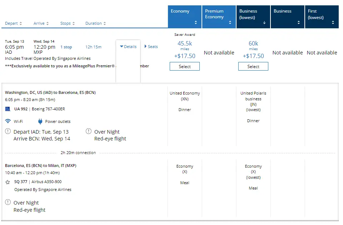The image size is (343, 225).
Task: Open the 1 stop details link
Action: coord(66,47)
